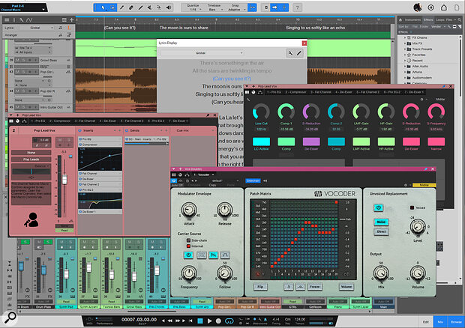Viewport: 465px width, 328px height.
Task: Select the Mute tool in the toolbar
Action: pos(150,7)
